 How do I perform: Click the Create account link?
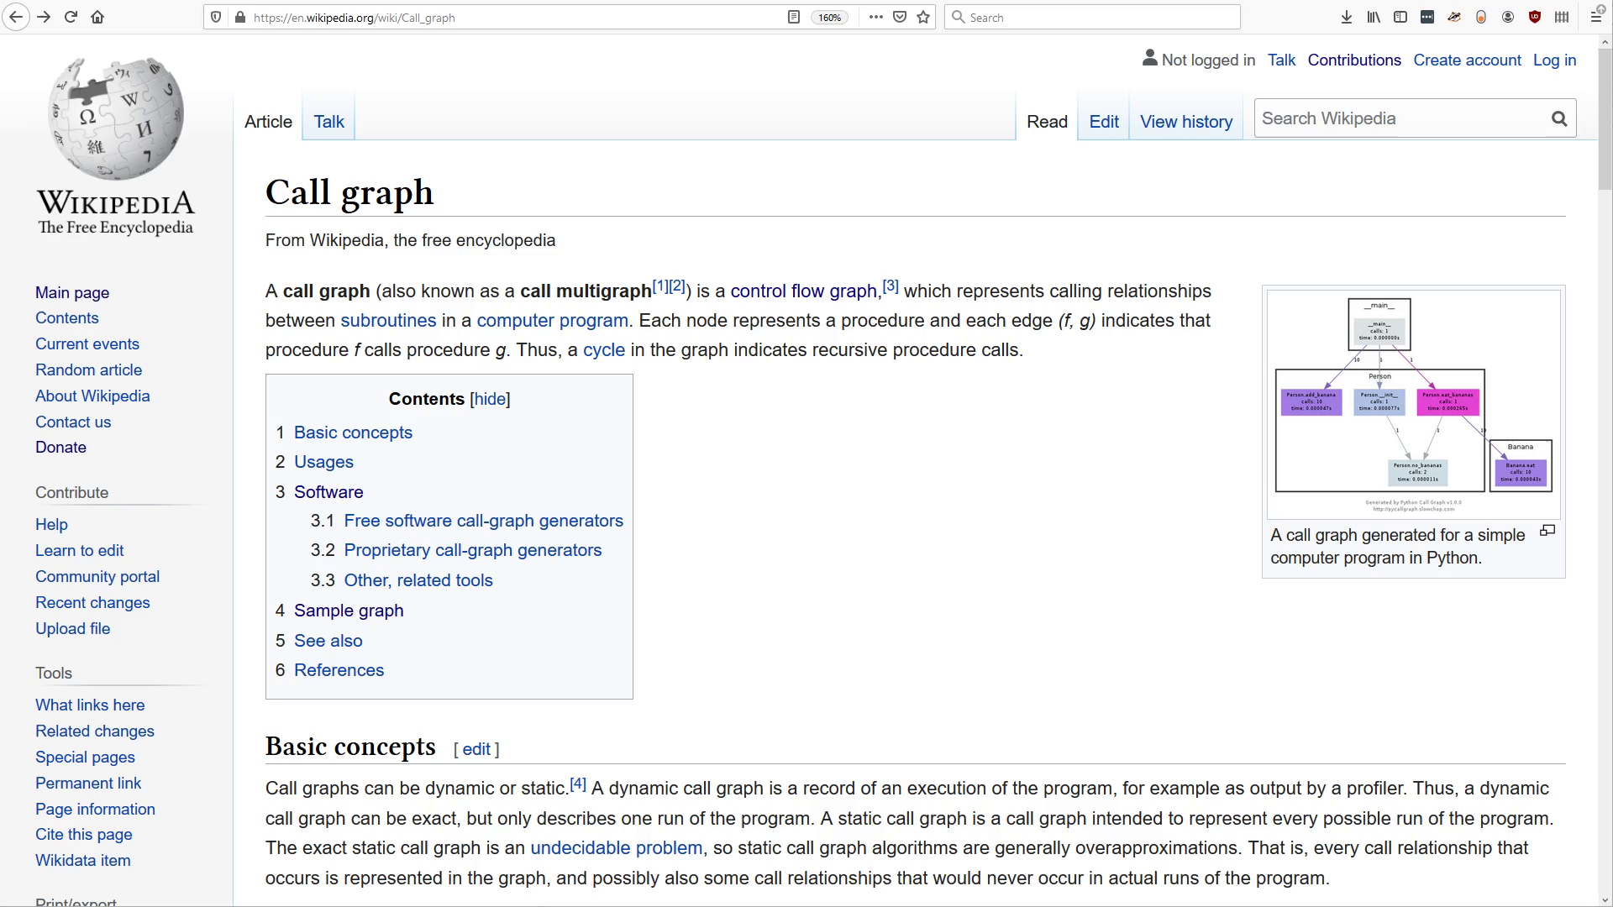tap(1467, 60)
